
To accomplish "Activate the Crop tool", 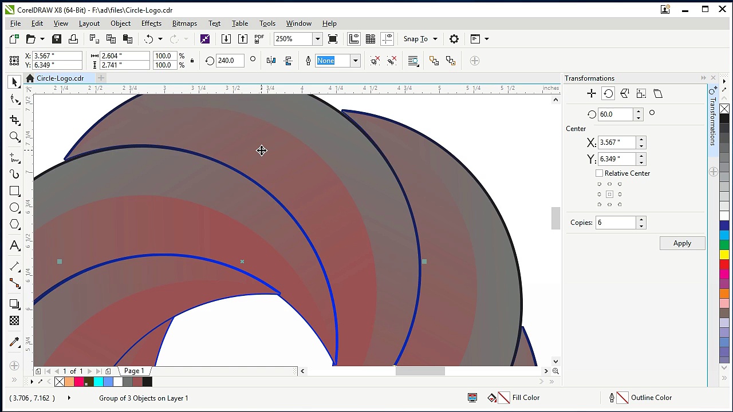I will click(14, 120).
